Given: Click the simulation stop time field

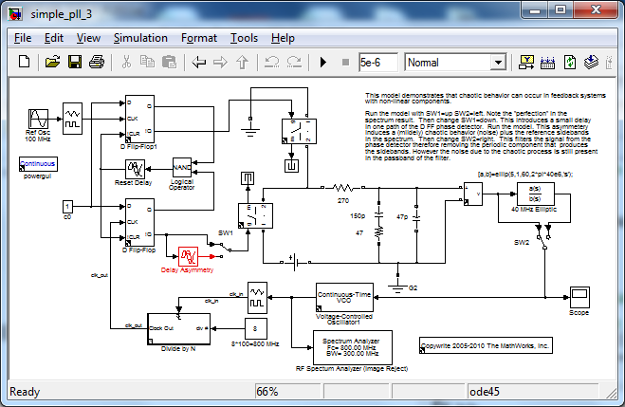Looking at the screenshot, I should click(376, 63).
